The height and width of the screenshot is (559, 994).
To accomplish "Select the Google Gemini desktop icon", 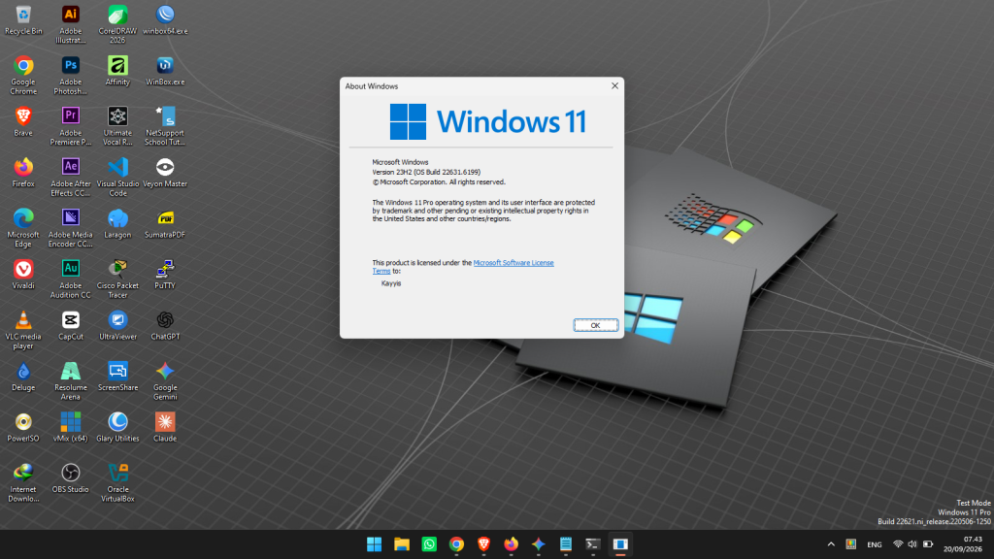I will (x=165, y=380).
